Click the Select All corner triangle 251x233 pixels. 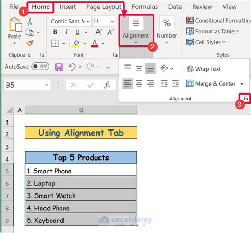pyautogui.click(x=10, y=110)
